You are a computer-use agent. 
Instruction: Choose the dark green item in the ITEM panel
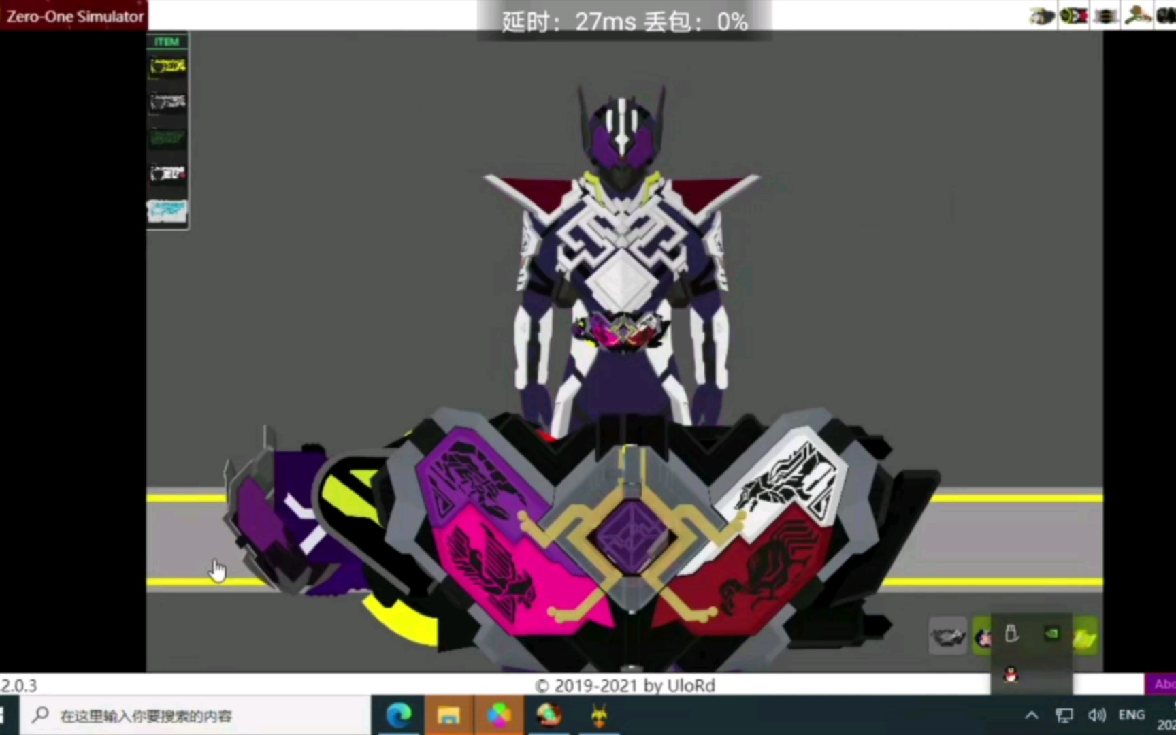click(167, 138)
